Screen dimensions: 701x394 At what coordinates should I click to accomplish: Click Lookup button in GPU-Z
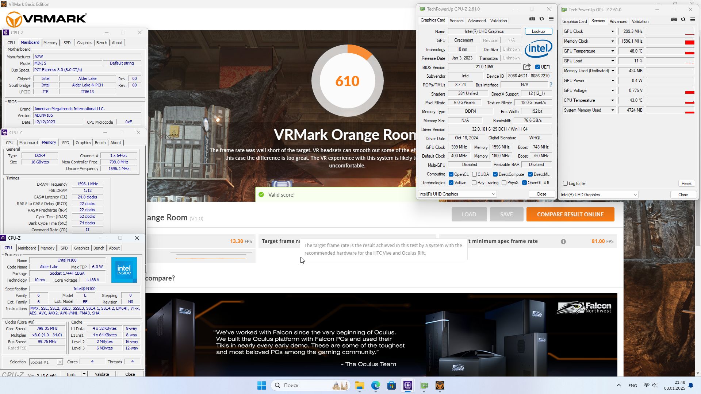[538, 31]
